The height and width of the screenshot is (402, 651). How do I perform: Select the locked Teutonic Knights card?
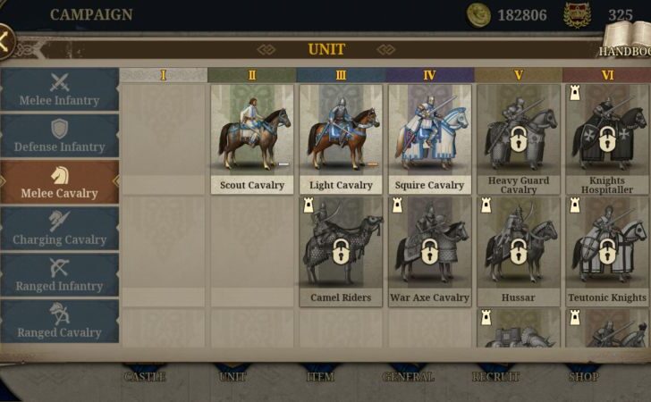(607, 251)
